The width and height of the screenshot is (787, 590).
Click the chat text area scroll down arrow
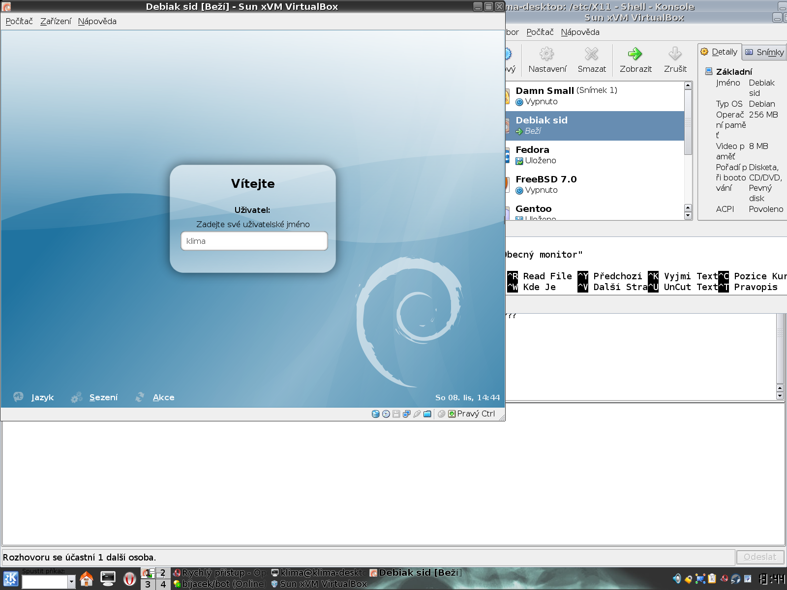point(780,396)
